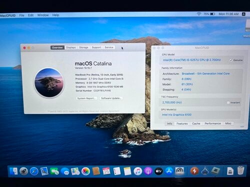Image resolution: width=250 pixels, height=187 pixels.
Task: Switch to the Features tab
Action: (x=182, y=124)
